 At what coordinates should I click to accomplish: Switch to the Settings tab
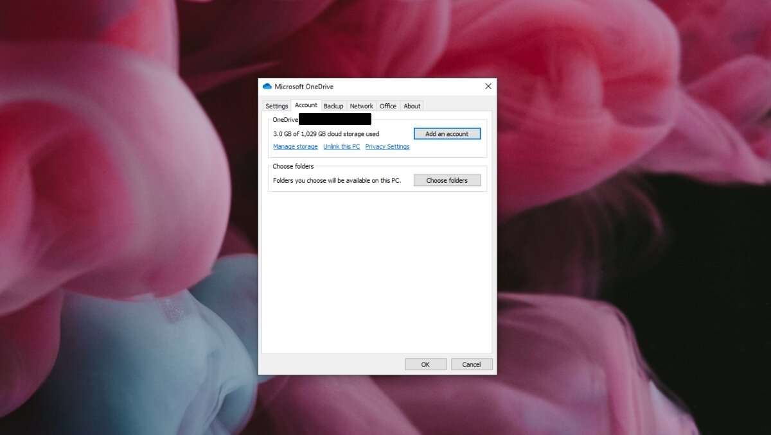(276, 106)
